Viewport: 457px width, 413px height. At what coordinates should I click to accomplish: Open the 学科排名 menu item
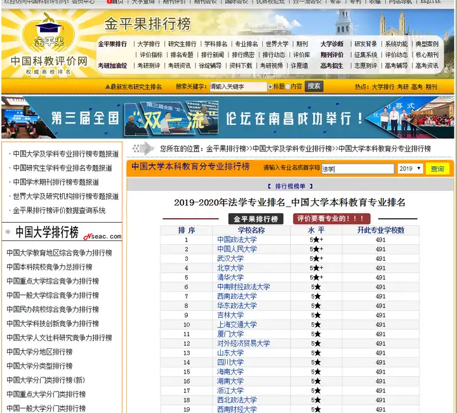(216, 44)
